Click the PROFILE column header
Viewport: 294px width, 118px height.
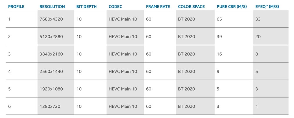point(16,6)
